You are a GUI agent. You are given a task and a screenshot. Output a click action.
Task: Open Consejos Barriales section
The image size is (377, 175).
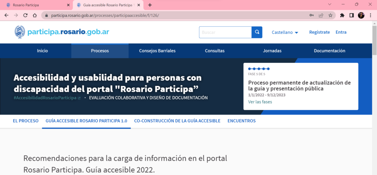tap(157, 51)
